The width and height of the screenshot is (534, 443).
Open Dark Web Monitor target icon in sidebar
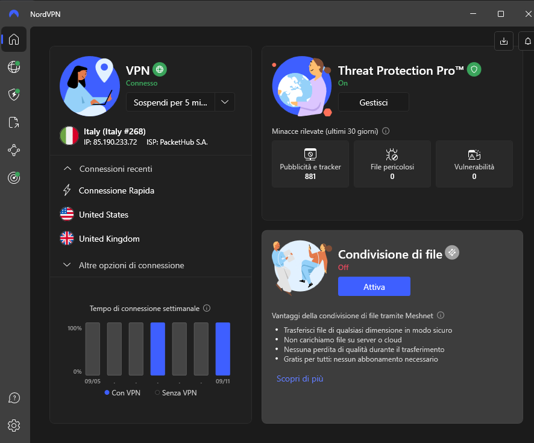pyautogui.click(x=13, y=178)
